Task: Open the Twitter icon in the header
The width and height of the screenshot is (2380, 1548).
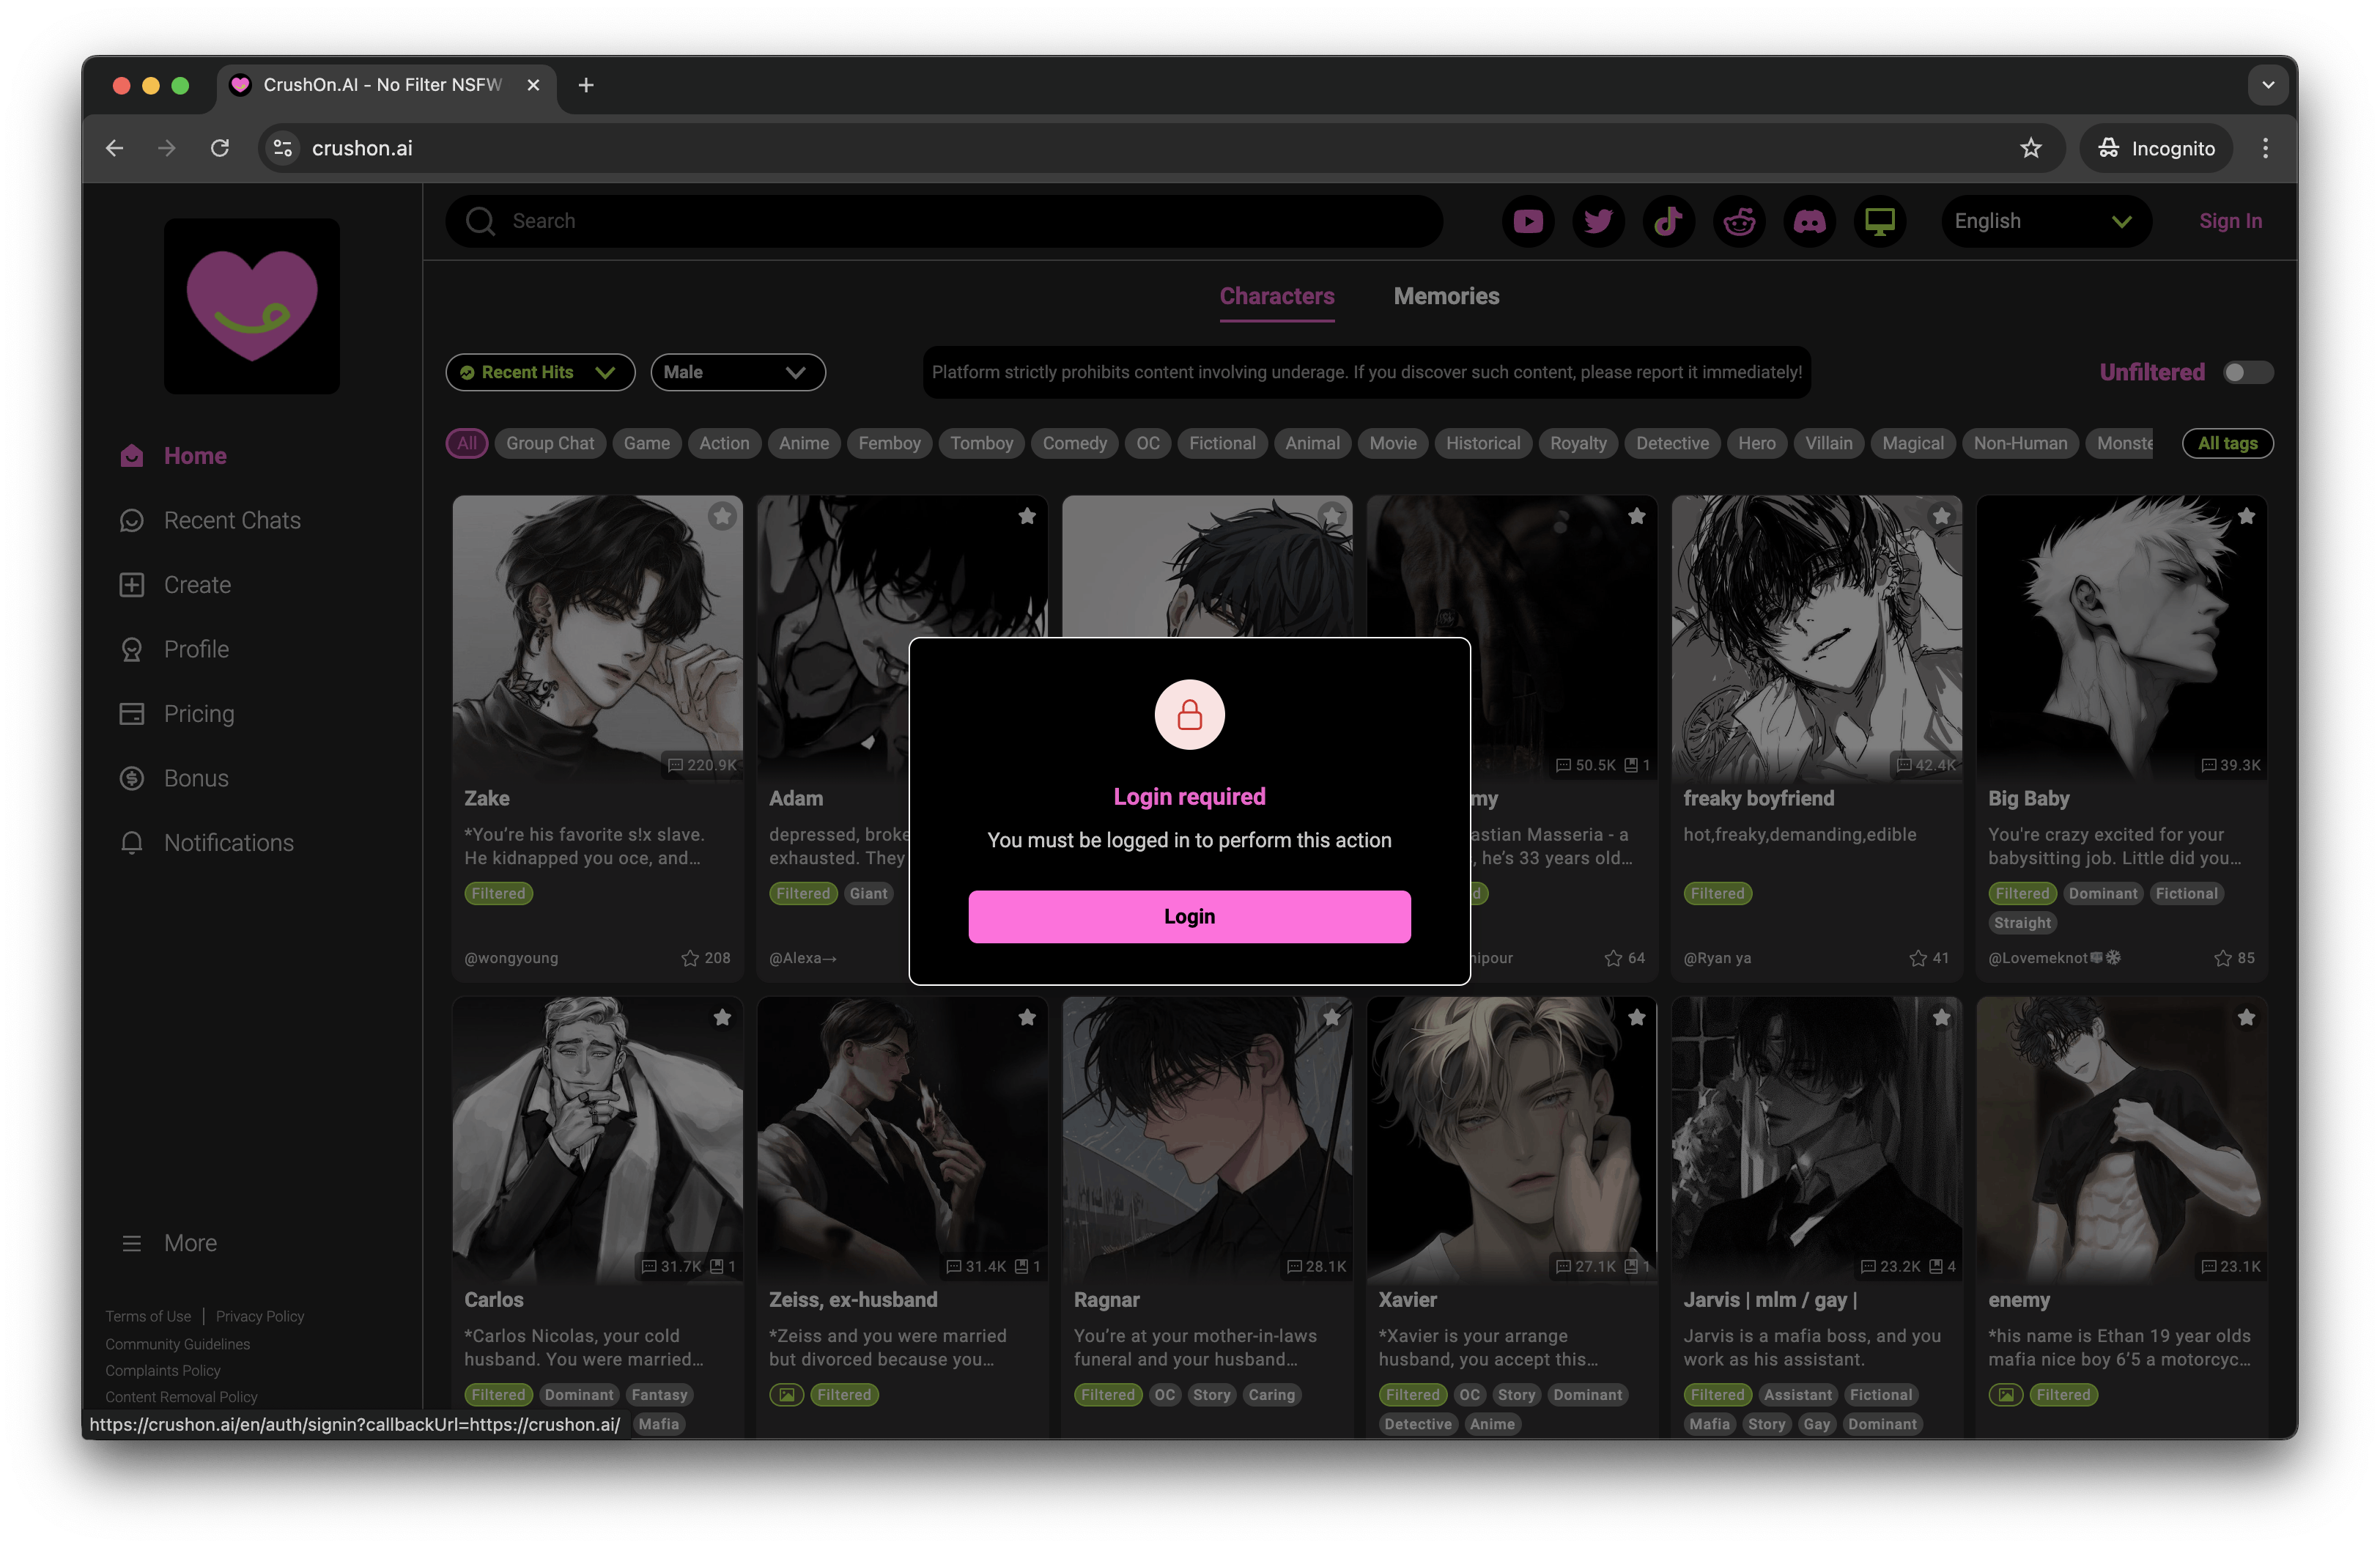Action: click(1598, 221)
